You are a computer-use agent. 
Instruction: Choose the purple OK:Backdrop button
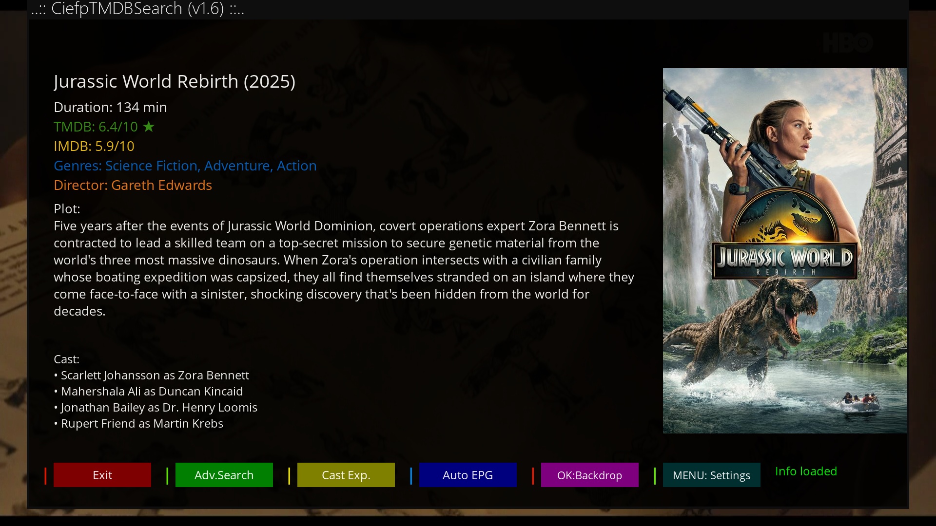[x=590, y=475]
